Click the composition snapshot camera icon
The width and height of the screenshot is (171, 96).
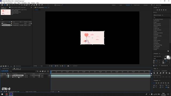tap(68, 66)
